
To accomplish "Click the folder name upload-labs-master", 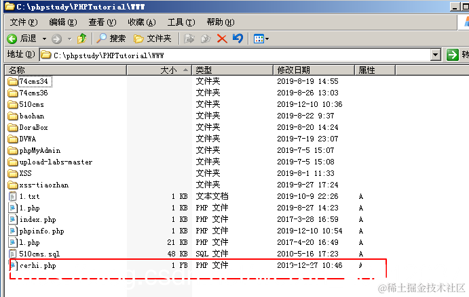I will pyautogui.click(x=56, y=162).
